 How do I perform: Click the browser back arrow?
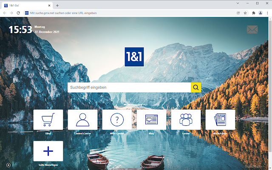[x=5, y=13]
